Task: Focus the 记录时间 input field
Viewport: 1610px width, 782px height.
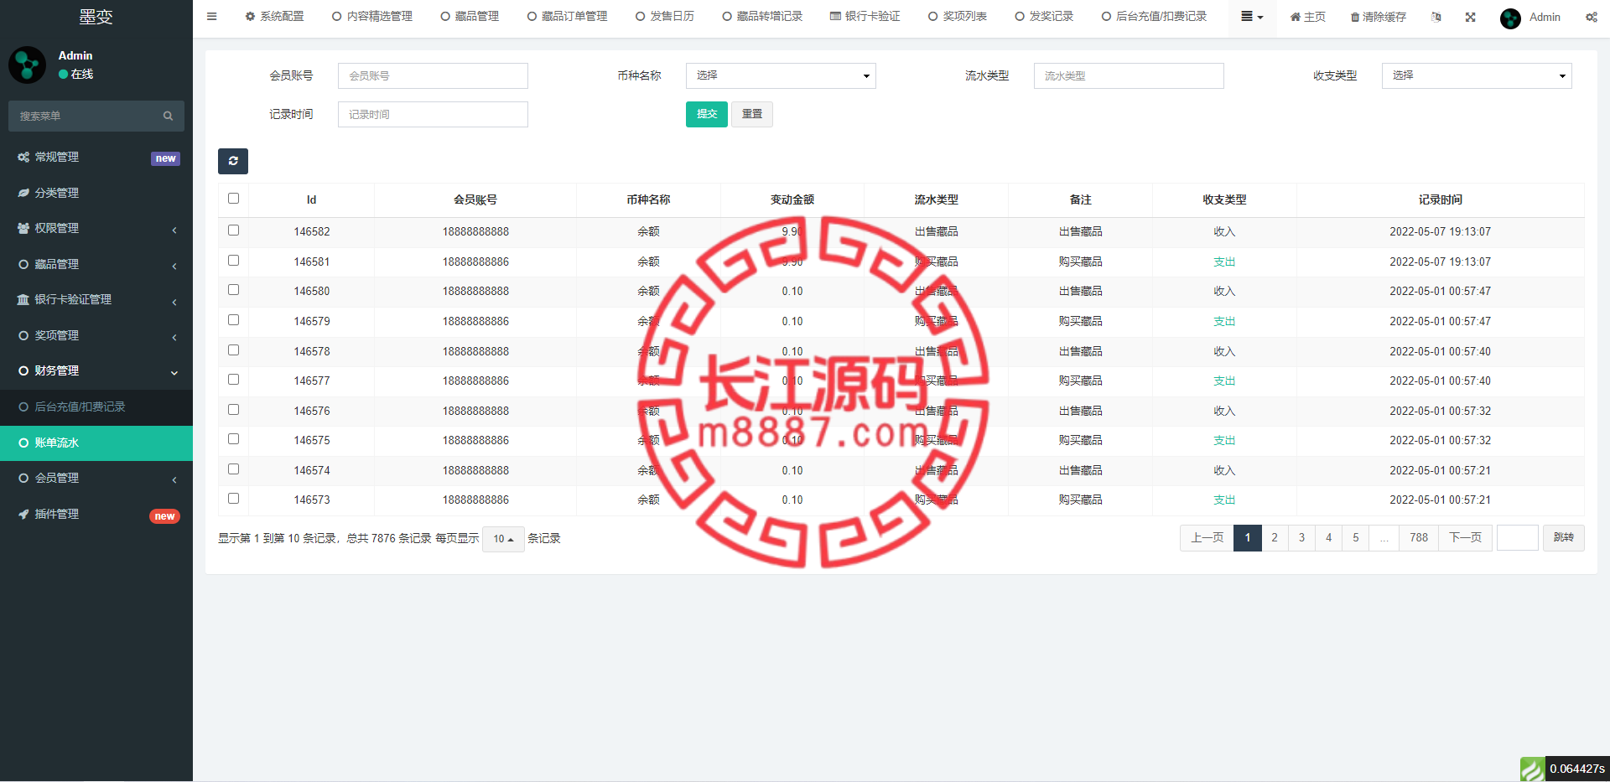Action: click(433, 114)
